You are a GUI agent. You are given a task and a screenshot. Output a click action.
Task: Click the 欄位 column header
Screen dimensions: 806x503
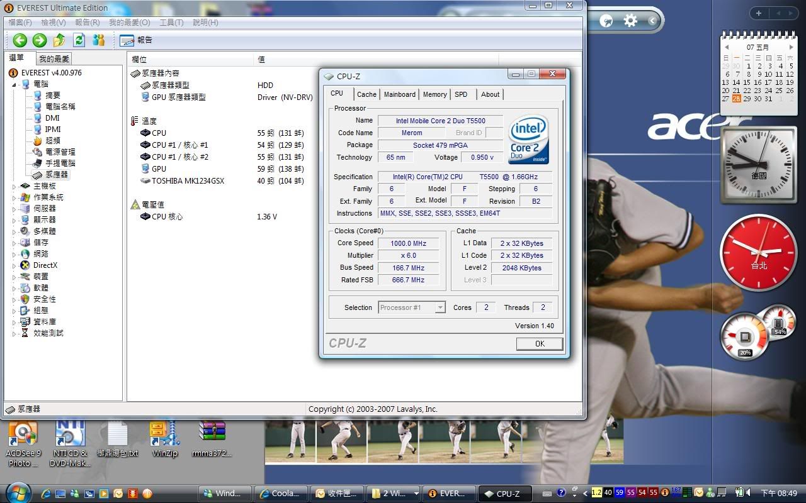click(191, 59)
